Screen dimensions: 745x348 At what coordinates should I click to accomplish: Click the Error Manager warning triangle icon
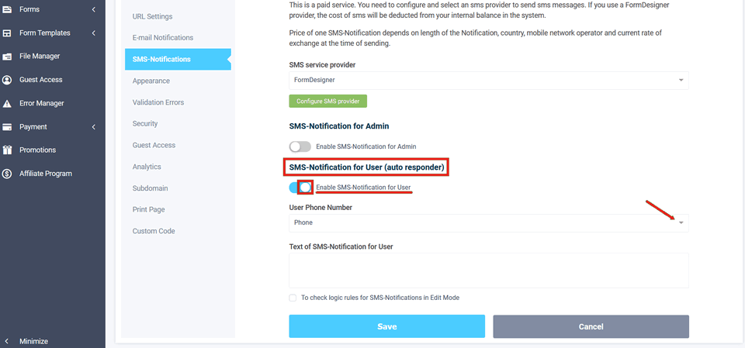(7, 103)
